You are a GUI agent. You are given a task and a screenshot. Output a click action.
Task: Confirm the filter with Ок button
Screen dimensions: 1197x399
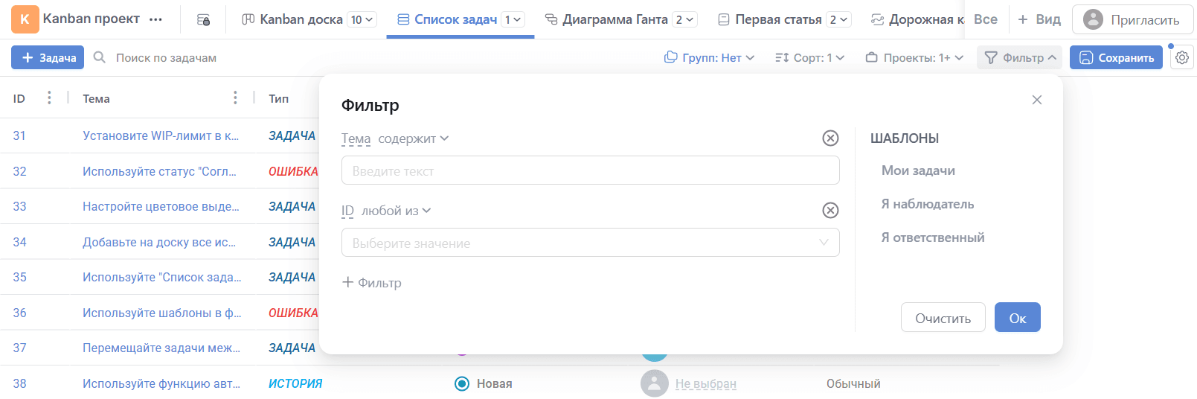[x=1017, y=318]
